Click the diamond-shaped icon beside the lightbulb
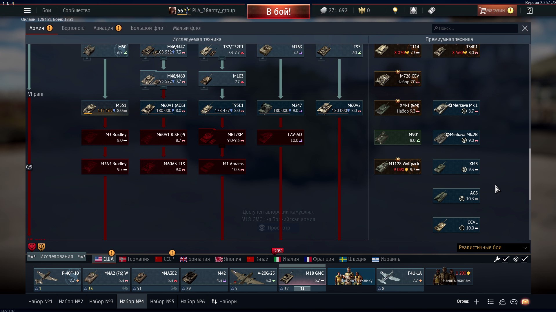This screenshot has width=556, height=312. pos(413,11)
